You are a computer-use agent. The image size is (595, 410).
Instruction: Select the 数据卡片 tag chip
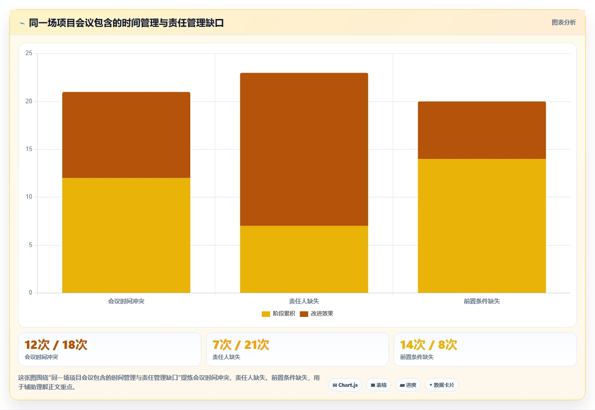click(441, 385)
